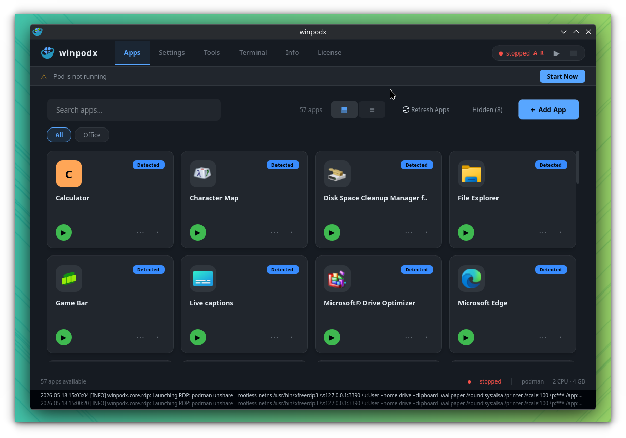This screenshot has width=626, height=438.
Task: Open more options on the Game Bar card
Action: (x=140, y=338)
